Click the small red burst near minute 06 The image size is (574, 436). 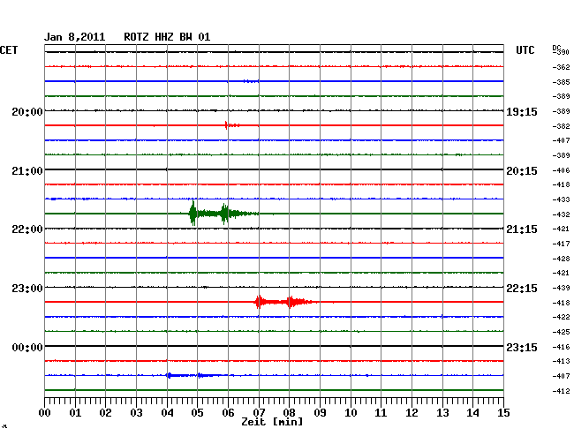232,125
